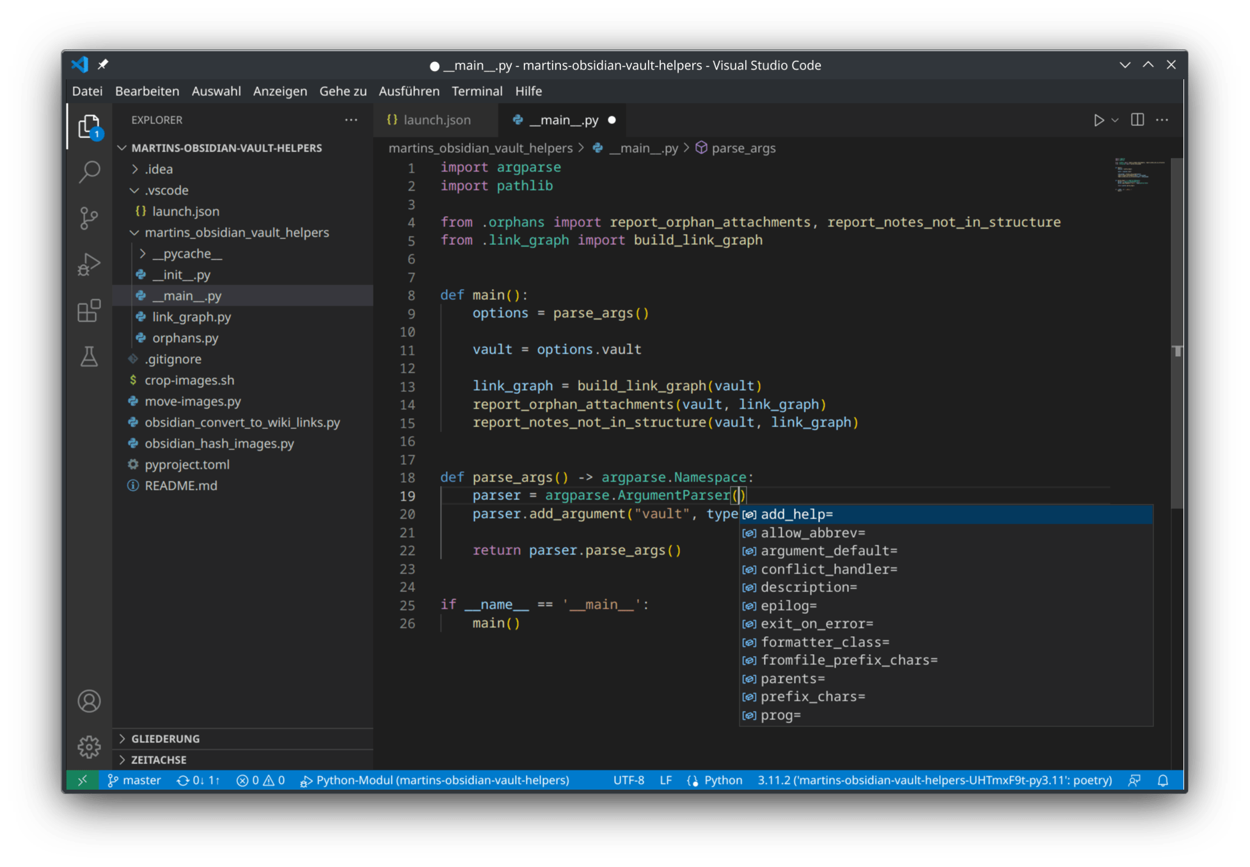Image resolution: width=1250 pixels, height=867 pixels.
Task: Click the remote window indicator bottom-left
Action: [81, 780]
